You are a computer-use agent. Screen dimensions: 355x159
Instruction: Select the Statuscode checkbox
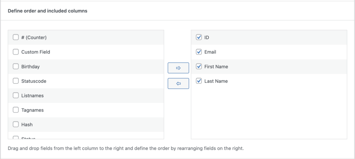tap(16, 81)
